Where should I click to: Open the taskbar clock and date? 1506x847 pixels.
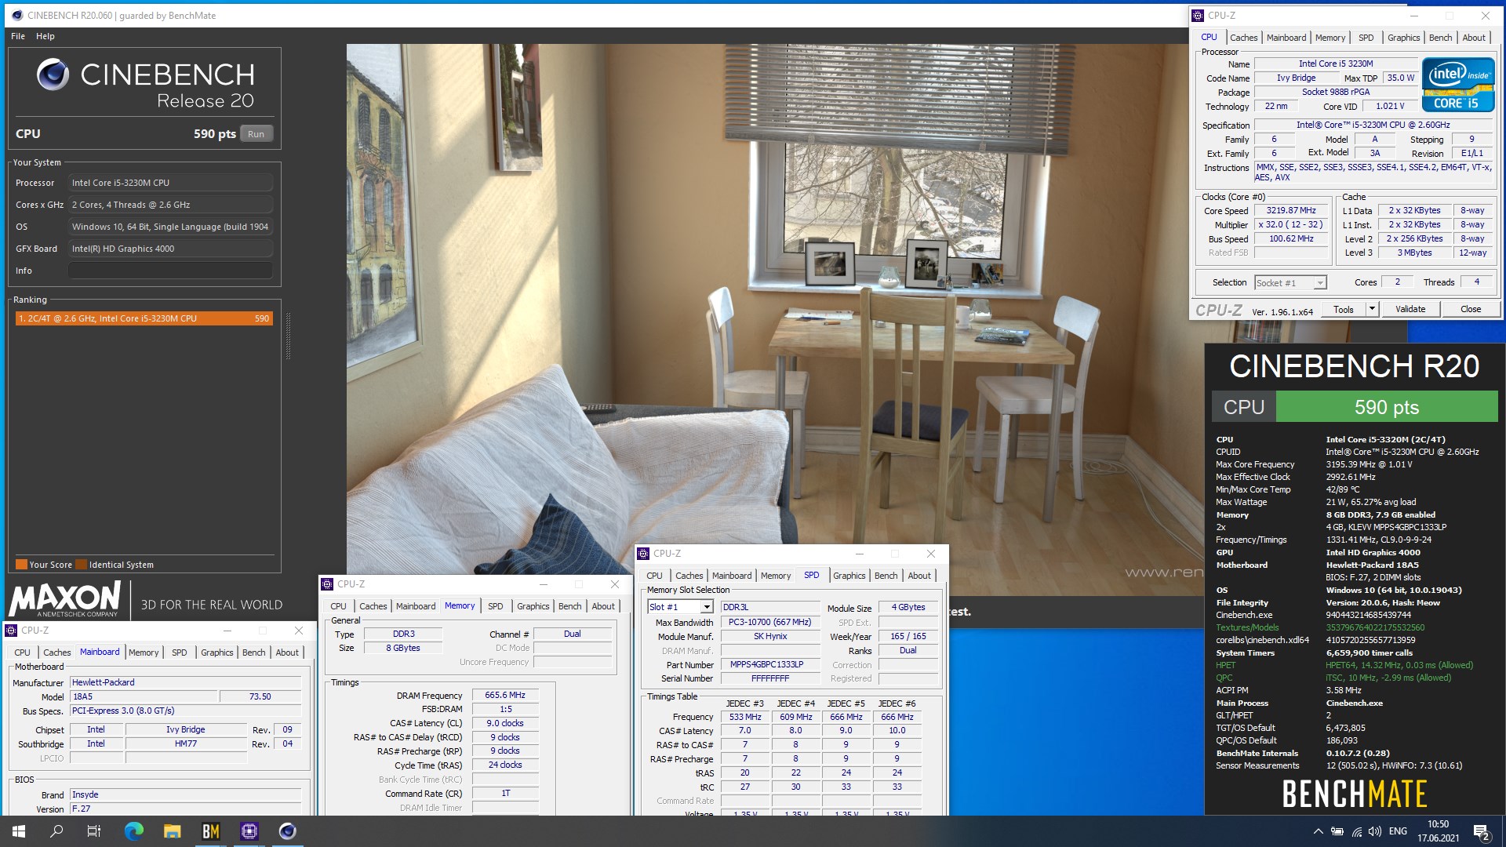[x=1438, y=831]
